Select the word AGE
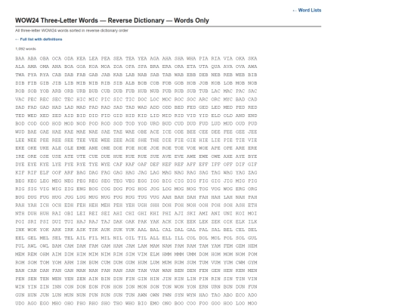 coord(130,141)
